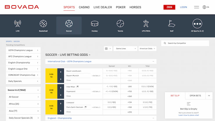Open the Game Lines dropdown
The height and width of the screenshot is (121, 215).
pyautogui.click(x=125, y=48)
